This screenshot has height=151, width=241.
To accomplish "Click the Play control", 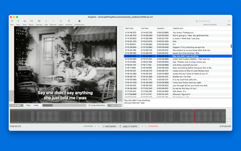I will point(29,105).
